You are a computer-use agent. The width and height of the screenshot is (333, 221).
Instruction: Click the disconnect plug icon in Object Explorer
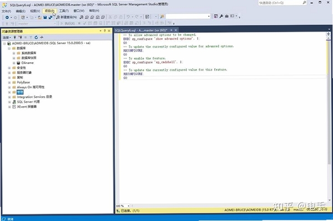(21, 38)
